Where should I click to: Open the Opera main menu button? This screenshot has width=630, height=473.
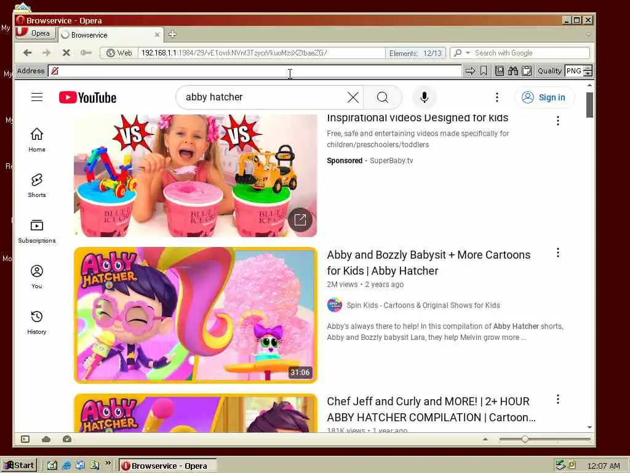pyautogui.click(x=34, y=33)
